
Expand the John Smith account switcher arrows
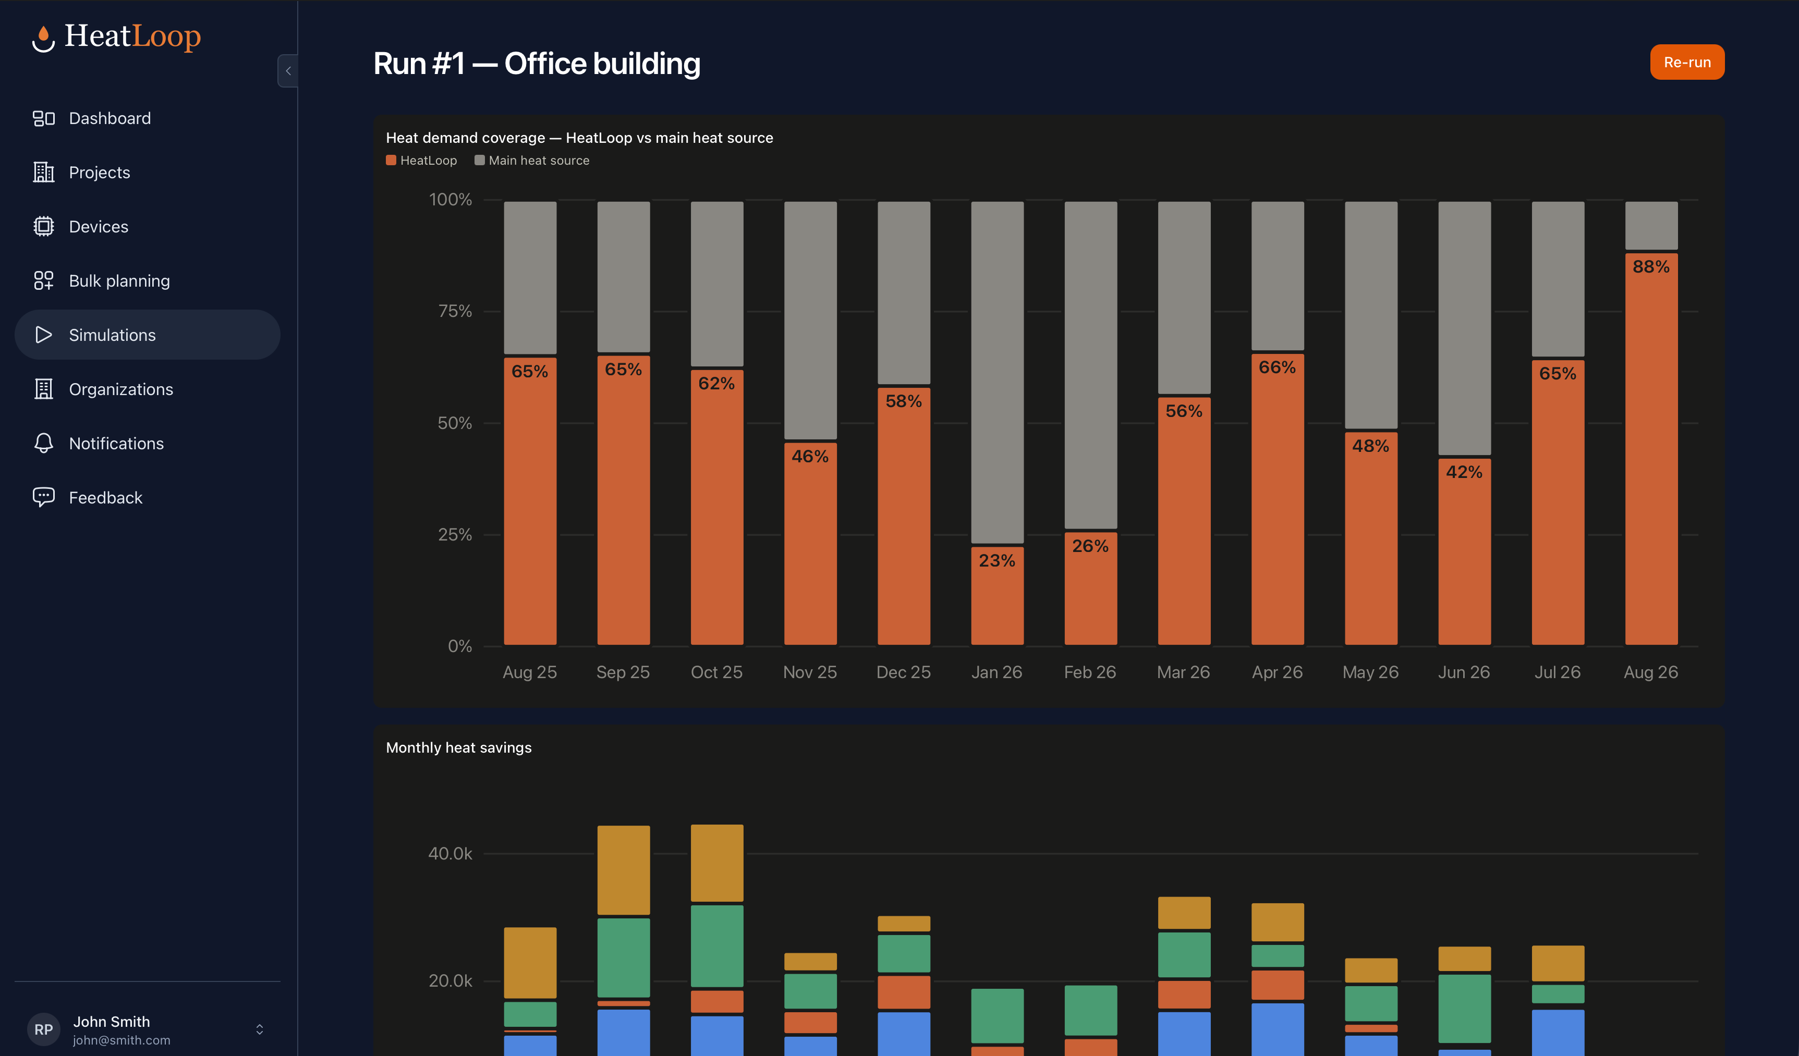coord(260,1029)
